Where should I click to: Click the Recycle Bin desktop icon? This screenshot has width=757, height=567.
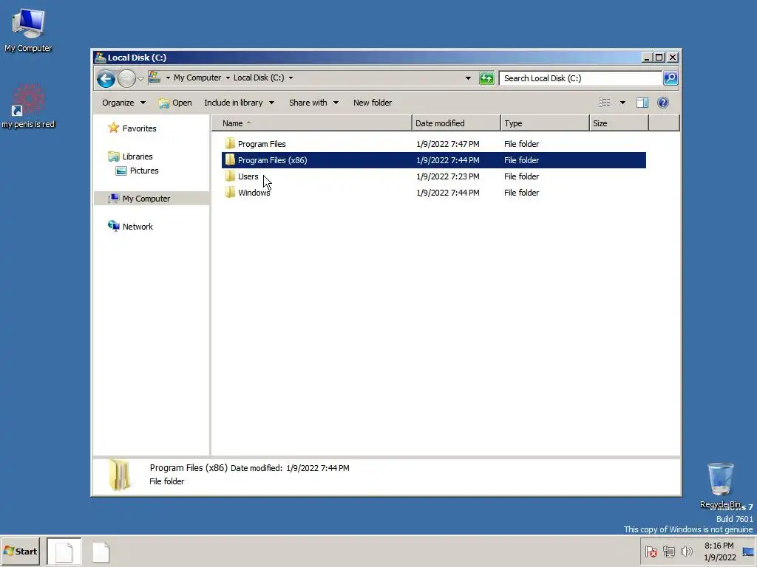coord(720,486)
